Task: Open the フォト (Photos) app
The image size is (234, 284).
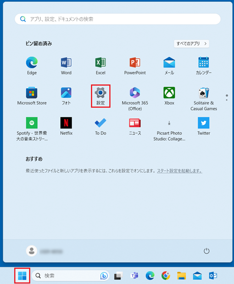Action: click(66, 96)
